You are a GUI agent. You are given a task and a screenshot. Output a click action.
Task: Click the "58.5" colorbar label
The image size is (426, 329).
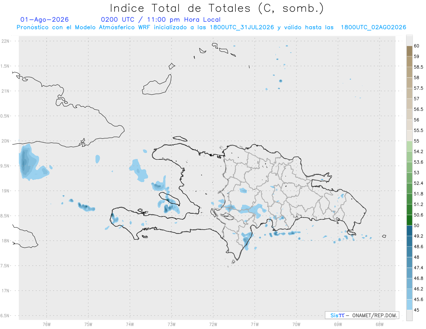418,67
